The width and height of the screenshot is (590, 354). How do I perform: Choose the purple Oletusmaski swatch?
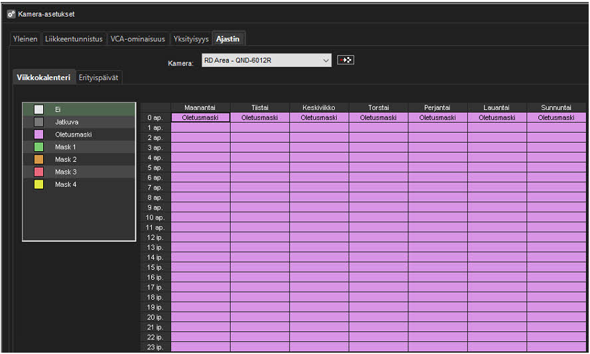[39, 135]
